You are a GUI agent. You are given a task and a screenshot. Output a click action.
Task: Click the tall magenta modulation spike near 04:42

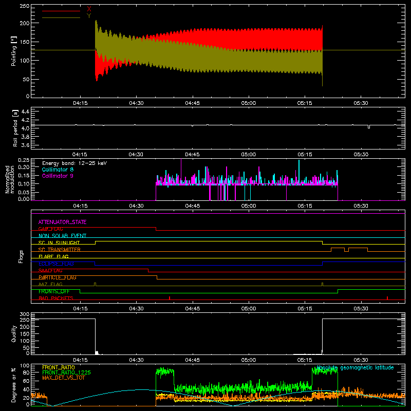[x=181, y=172]
